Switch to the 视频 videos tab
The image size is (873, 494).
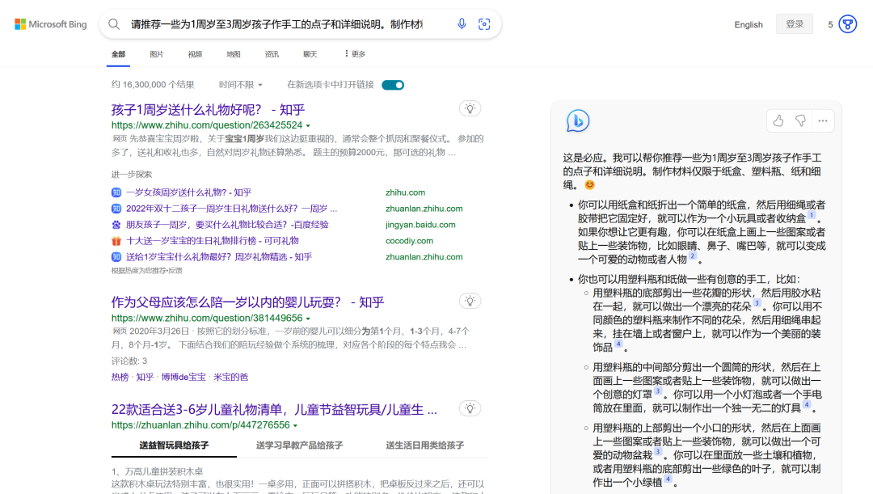coord(195,54)
